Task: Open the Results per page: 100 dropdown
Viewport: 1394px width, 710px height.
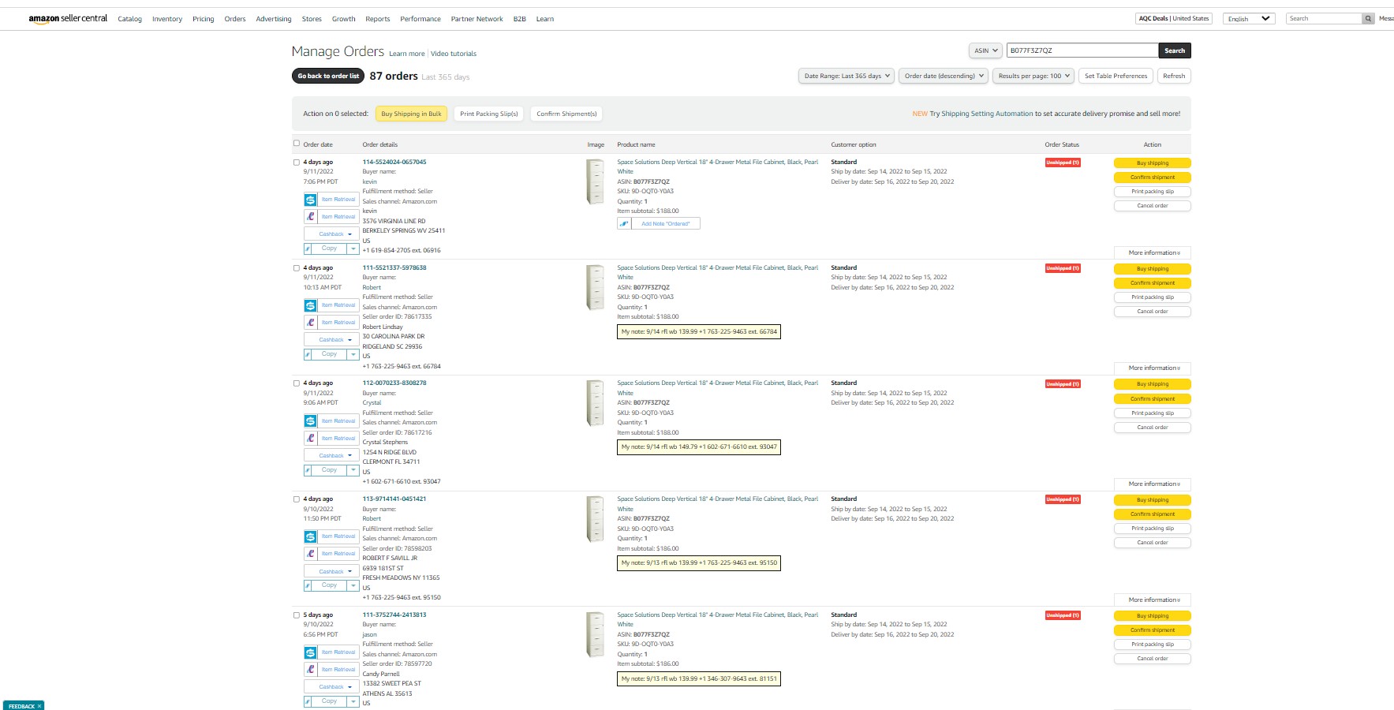Action: (1033, 76)
